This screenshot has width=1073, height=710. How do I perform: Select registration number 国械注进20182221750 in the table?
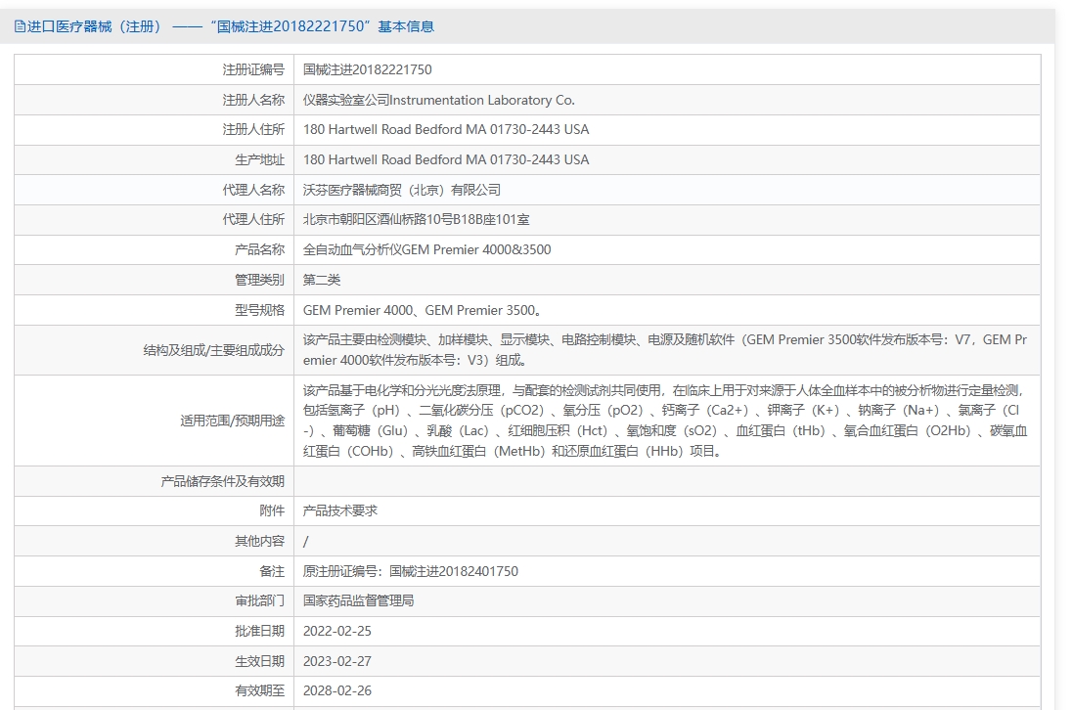point(368,69)
